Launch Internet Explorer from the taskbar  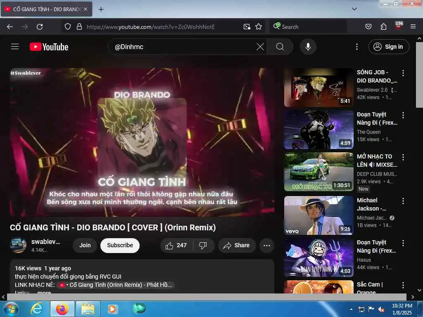(37, 309)
